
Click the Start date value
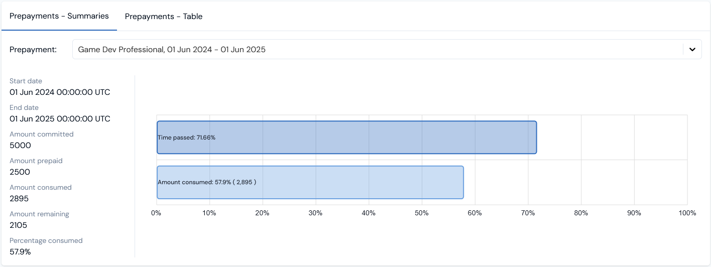click(60, 92)
